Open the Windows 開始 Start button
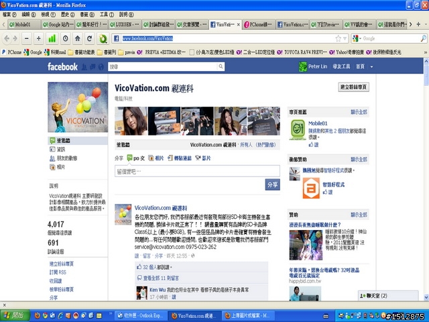The image size is (429, 322). (x=15, y=315)
